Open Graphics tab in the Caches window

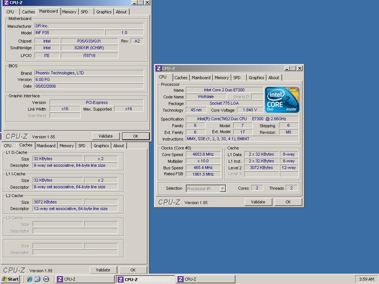coord(101,146)
